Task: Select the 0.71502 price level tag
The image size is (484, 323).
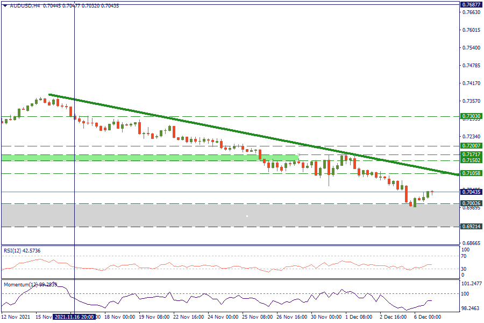Action: pyautogui.click(x=471, y=160)
